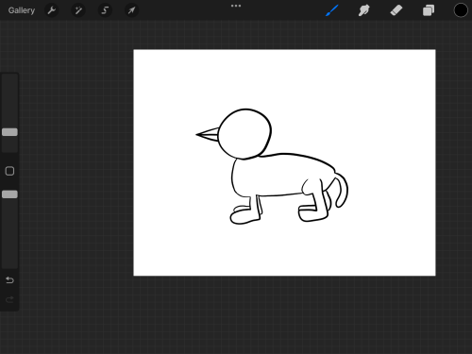Undo the last stroke
Image resolution: width=472 pixels, height=354 pixels.
pyautogui.click(x=9, y=279)
